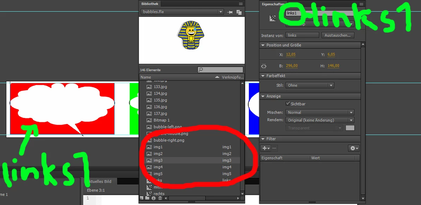The height and width of the screenshot is (205, 421).
Task: Click the bitmap icon beside Bitmap 1
Action: point(149,120)
